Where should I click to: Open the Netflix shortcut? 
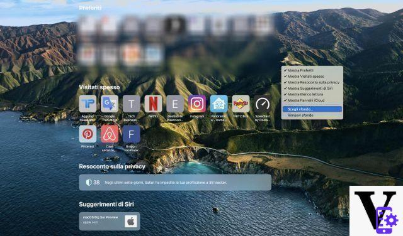[x=153, y=104]
